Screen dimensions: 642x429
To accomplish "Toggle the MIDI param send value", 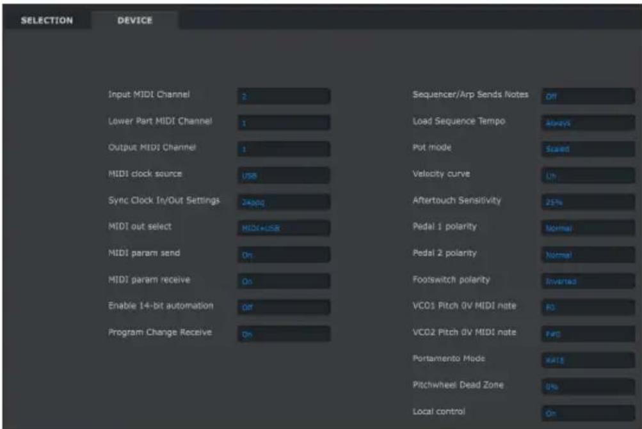I will point(284,255).
